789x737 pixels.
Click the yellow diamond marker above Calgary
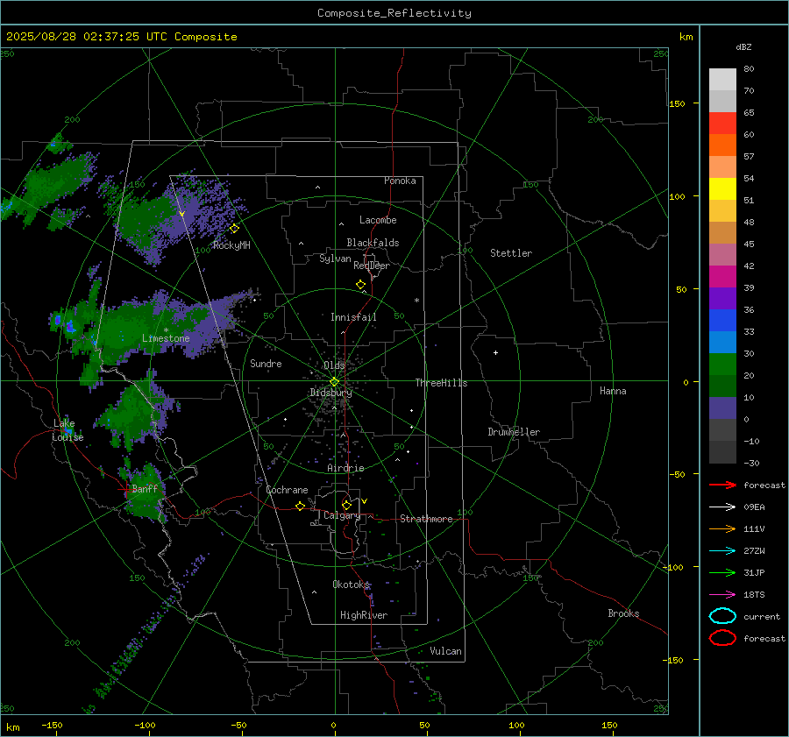point(346,505)
